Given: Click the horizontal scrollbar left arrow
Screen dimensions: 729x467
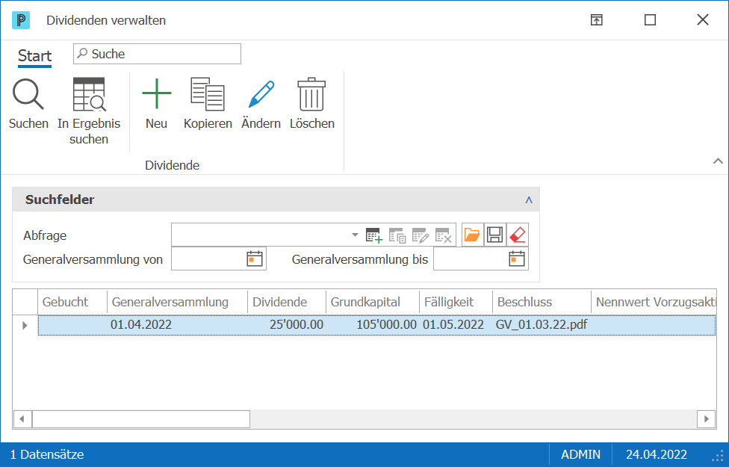Looking at the screenshot, I should coord(22,419).
